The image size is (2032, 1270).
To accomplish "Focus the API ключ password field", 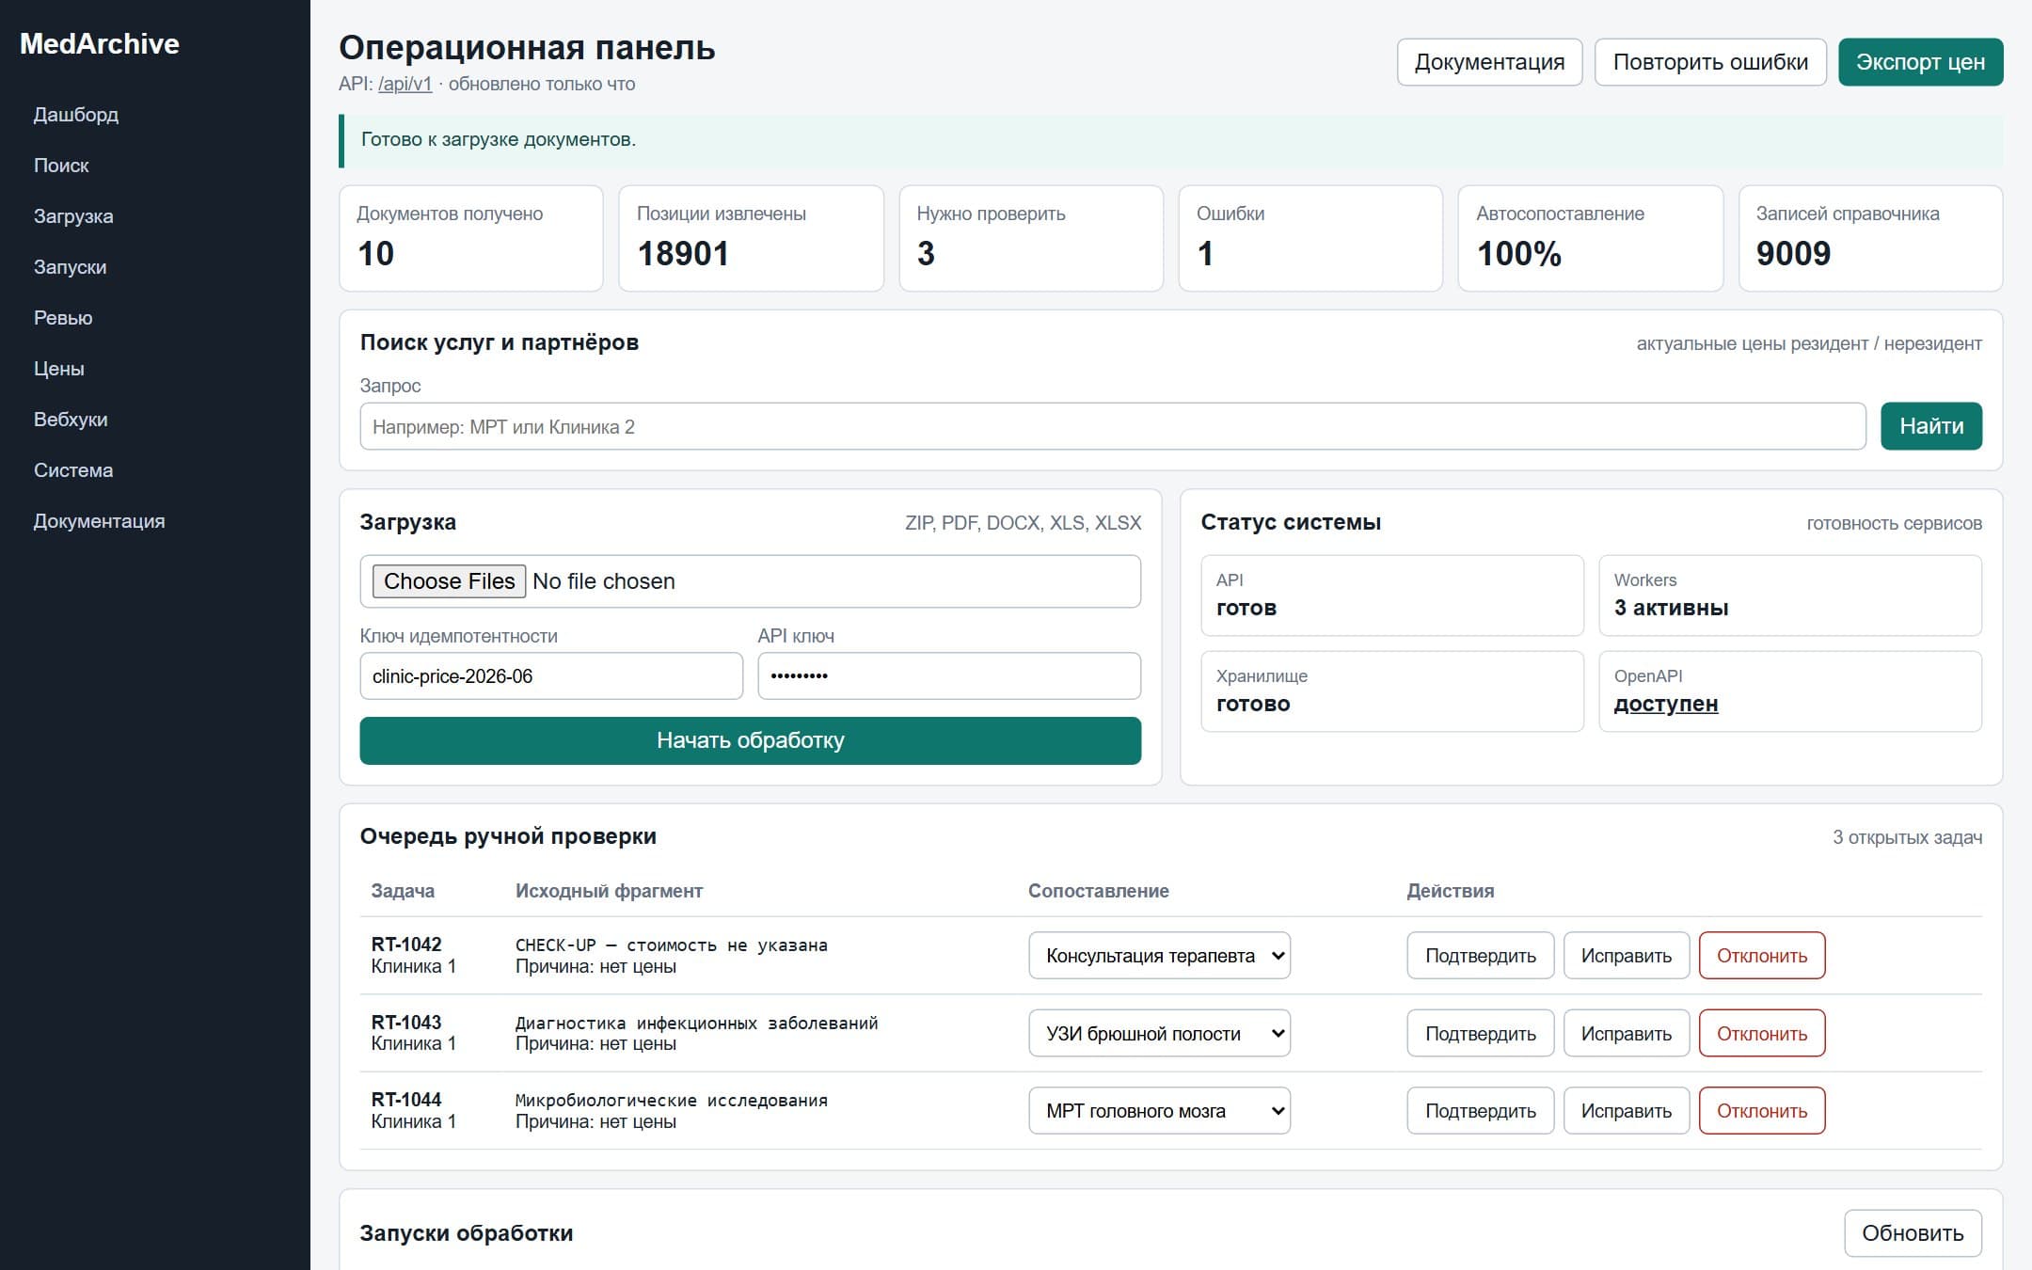I will (949, 676).
